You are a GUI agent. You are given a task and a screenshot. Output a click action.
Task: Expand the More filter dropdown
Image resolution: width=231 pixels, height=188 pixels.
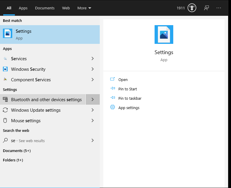coord(84,8)
